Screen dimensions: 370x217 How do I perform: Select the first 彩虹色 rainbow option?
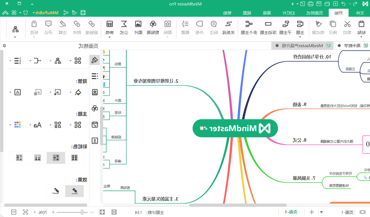(x=74, y=157)
